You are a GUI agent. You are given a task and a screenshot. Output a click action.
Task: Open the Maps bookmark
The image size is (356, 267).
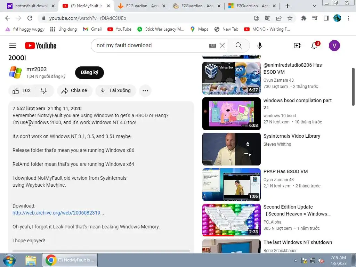[199, 29]
